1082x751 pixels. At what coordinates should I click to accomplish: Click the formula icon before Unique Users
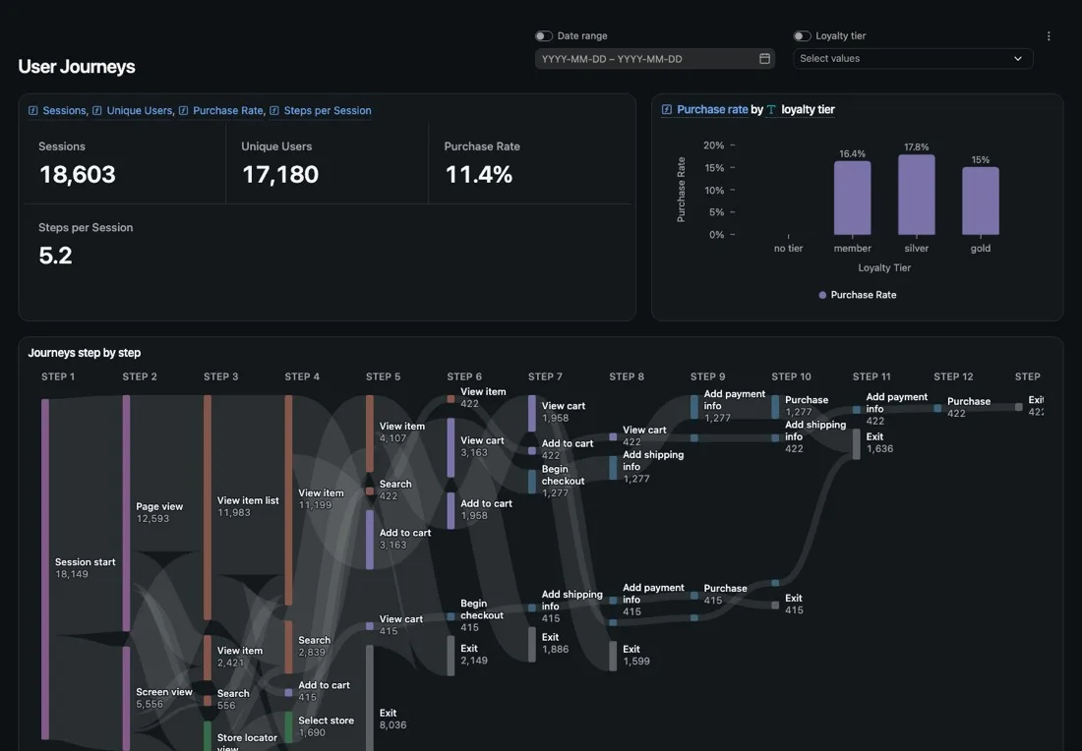pos(97,110)
